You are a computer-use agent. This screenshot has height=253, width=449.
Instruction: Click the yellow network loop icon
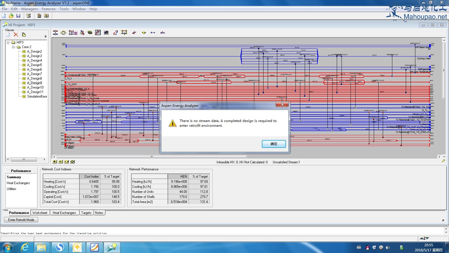click(x=124, y=33)
